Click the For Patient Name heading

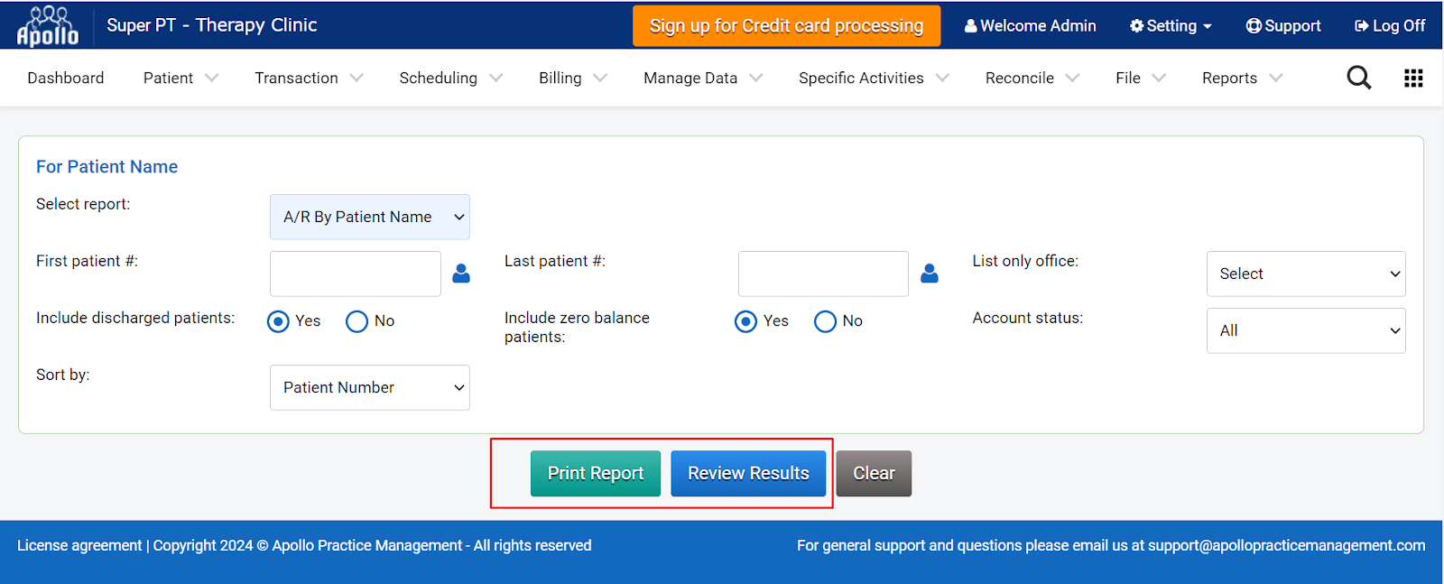[106, 167]
